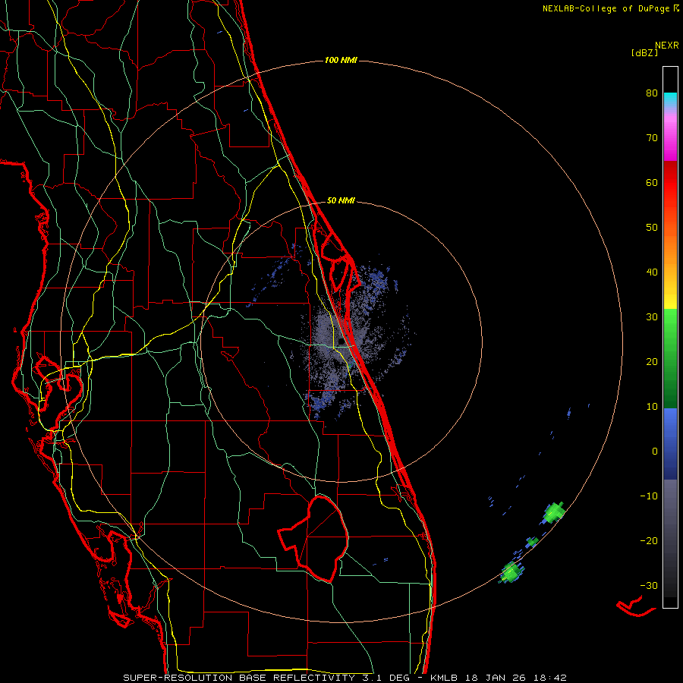Click the -10 value on the dBZ scale
This screenshot has height=683, width=683.
pos(649,496)
